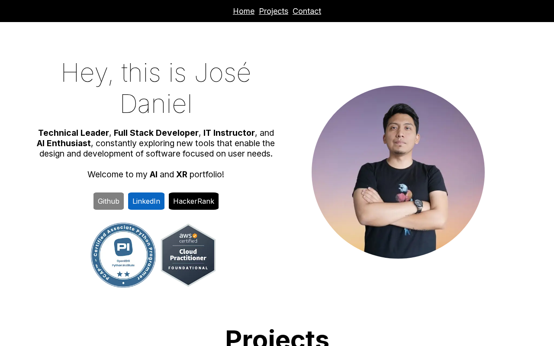Click the large Projects section heading
This screenshot has width=554, height=346.
pyautogui.click(x=277, y=337)
